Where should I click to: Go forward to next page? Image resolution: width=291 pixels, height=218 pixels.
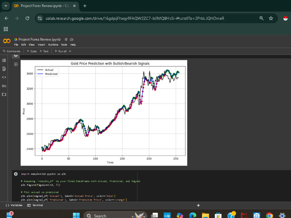(x=17, y=18)
